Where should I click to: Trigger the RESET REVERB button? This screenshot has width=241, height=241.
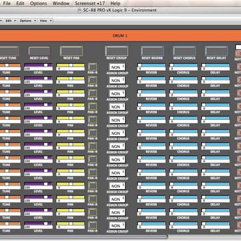[x=152, y=51]
